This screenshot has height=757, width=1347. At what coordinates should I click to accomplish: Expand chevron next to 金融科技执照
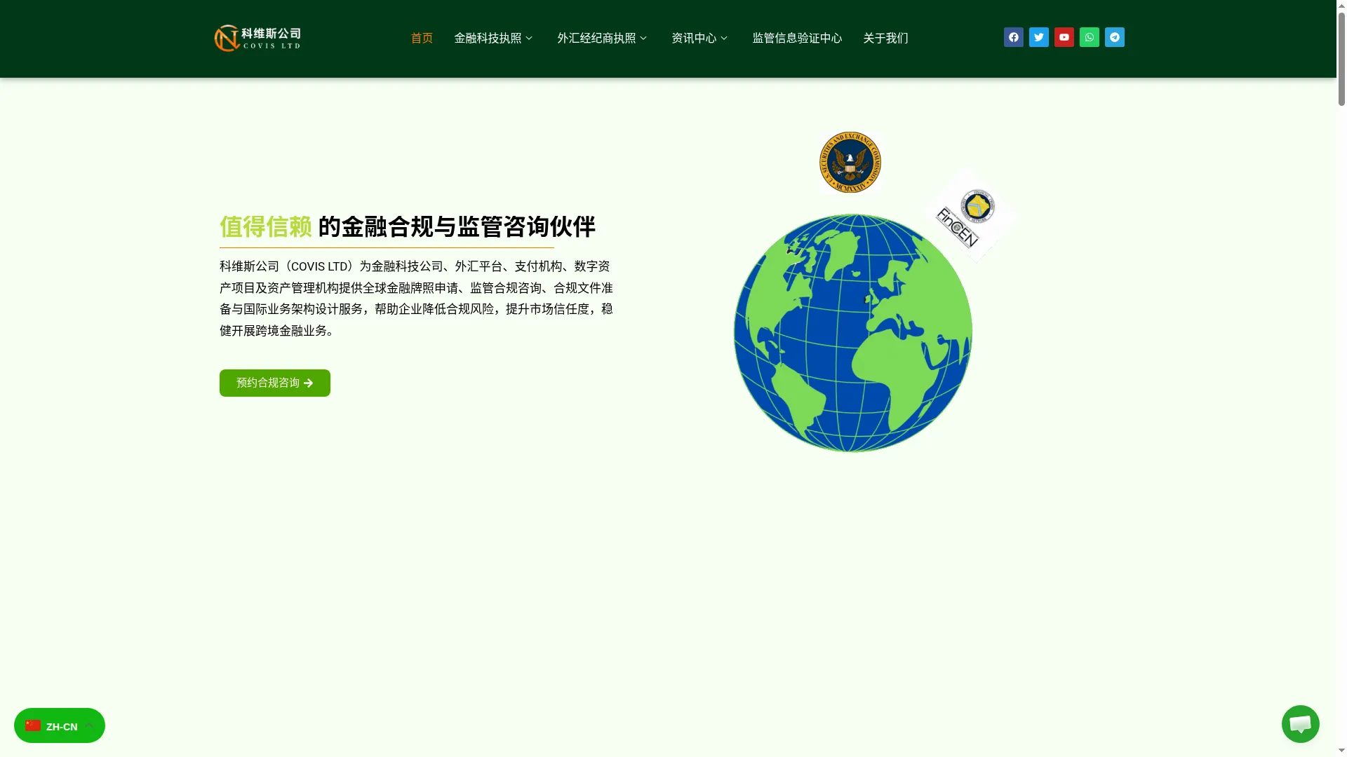[529, 38]
